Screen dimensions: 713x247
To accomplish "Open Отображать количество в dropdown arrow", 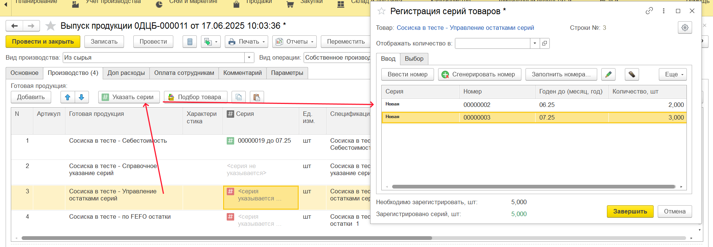I will pos(535,44).
